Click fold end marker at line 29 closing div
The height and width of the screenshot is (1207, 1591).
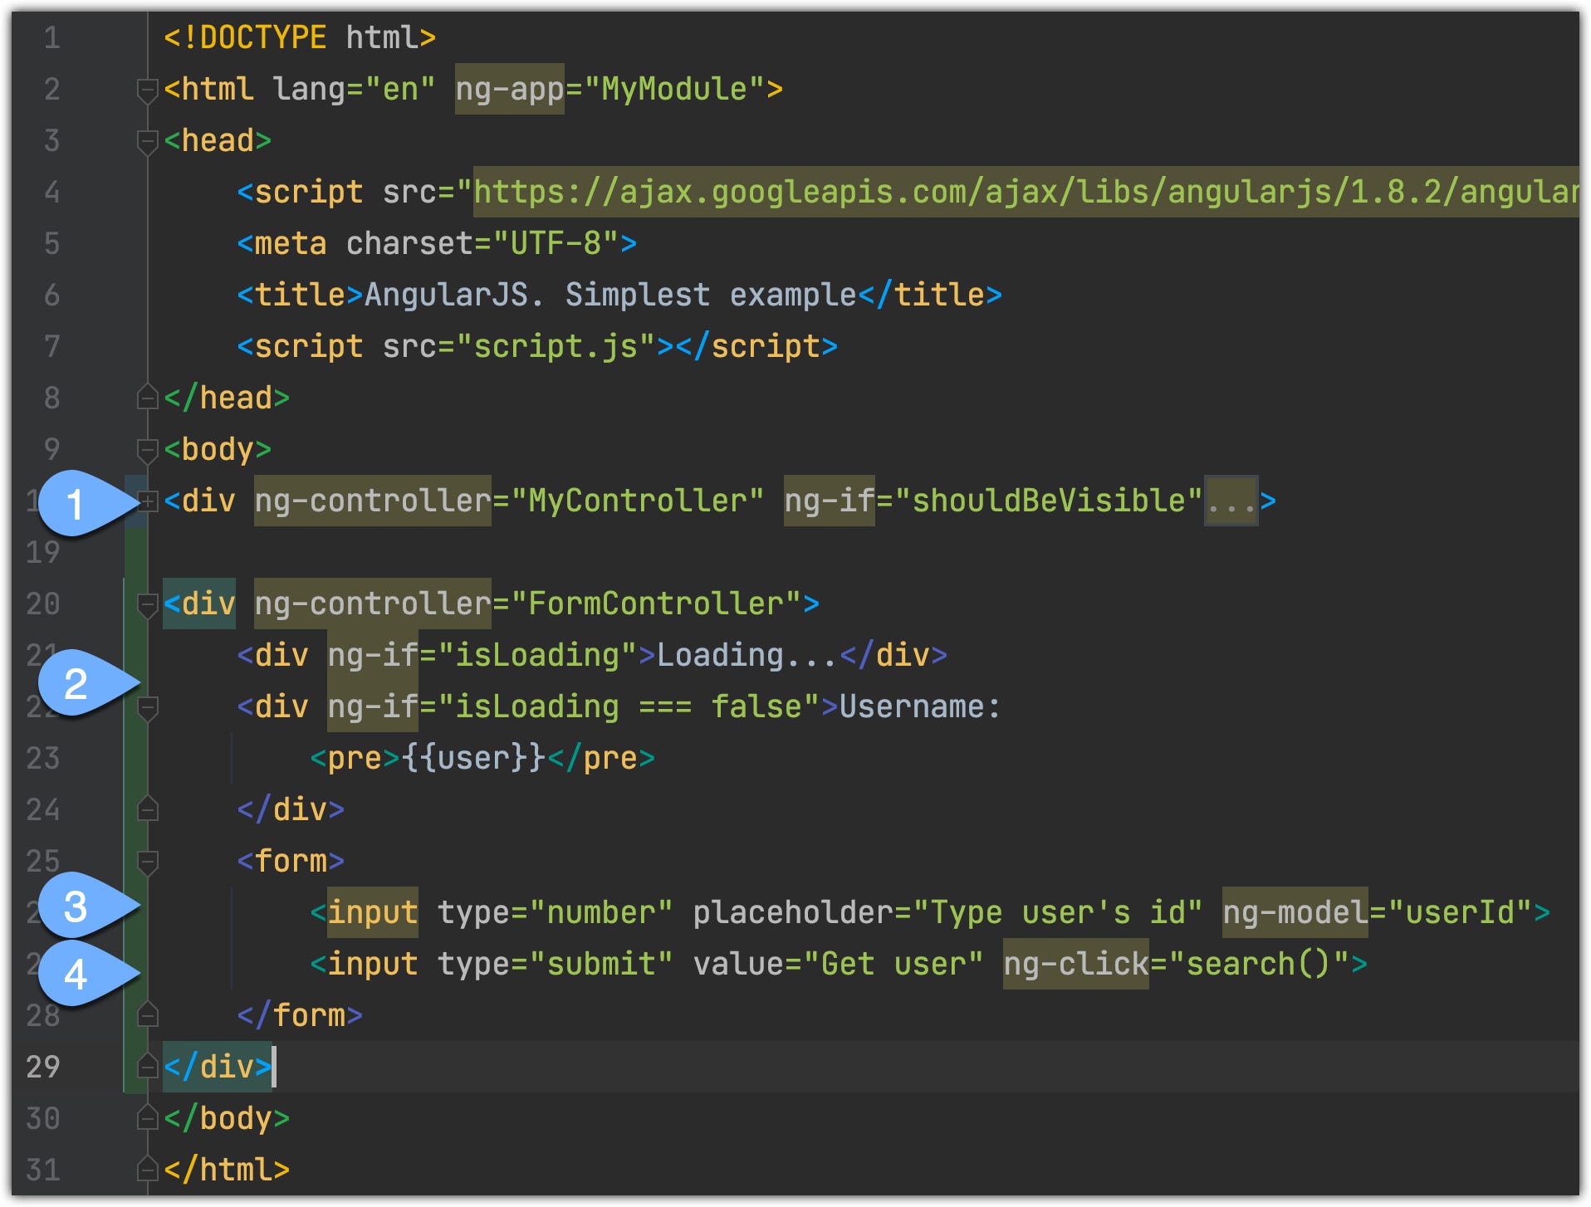point(147,1067)
